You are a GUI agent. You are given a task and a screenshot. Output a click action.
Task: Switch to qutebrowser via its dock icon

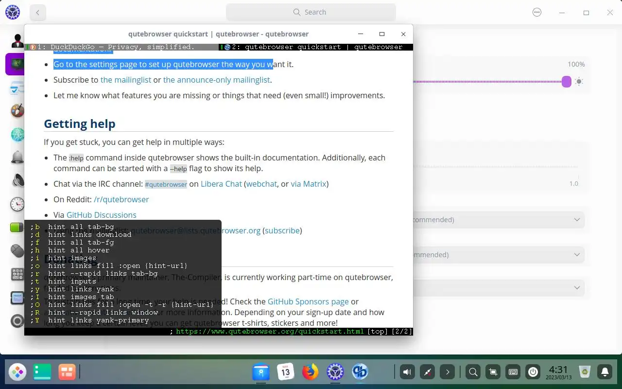360,372
